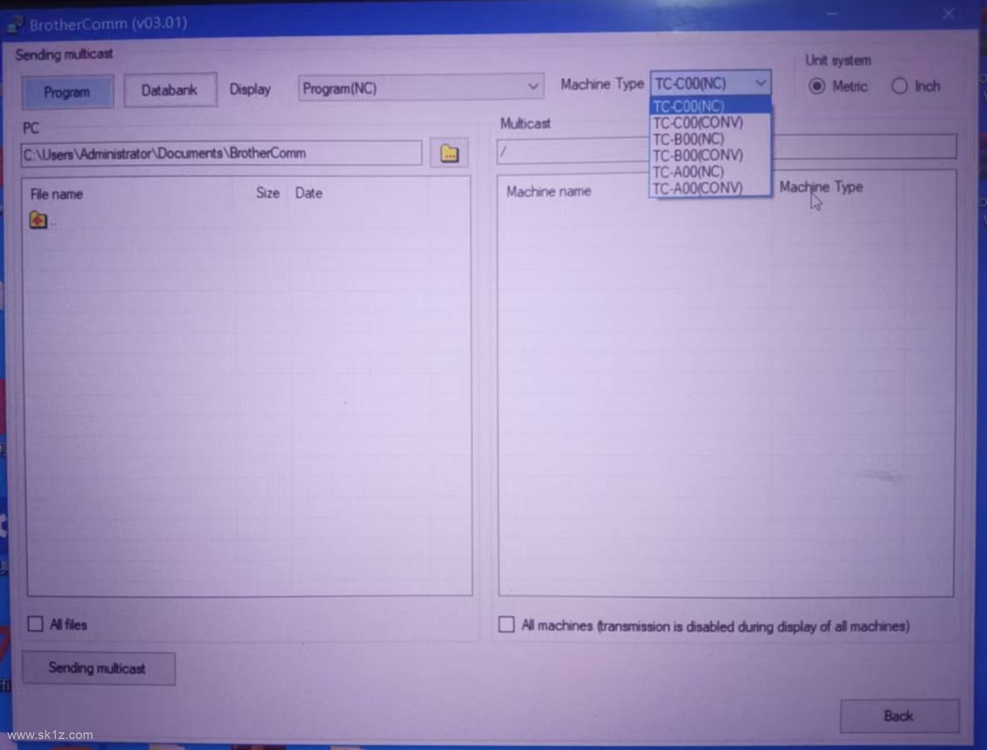Select the Metric unit system
This screenshot has width=987, height=750.
pyautogui.click(x=837, y=86)
